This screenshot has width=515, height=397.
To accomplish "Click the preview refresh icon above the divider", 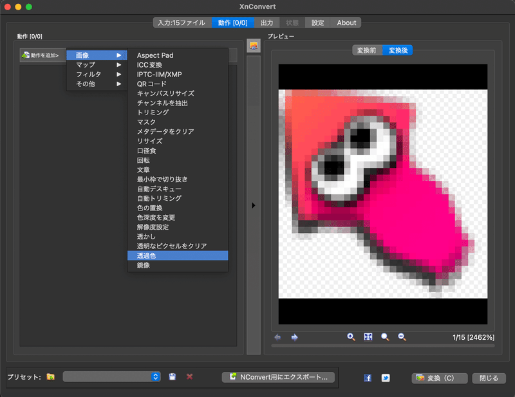I will [x=253, y=46].
